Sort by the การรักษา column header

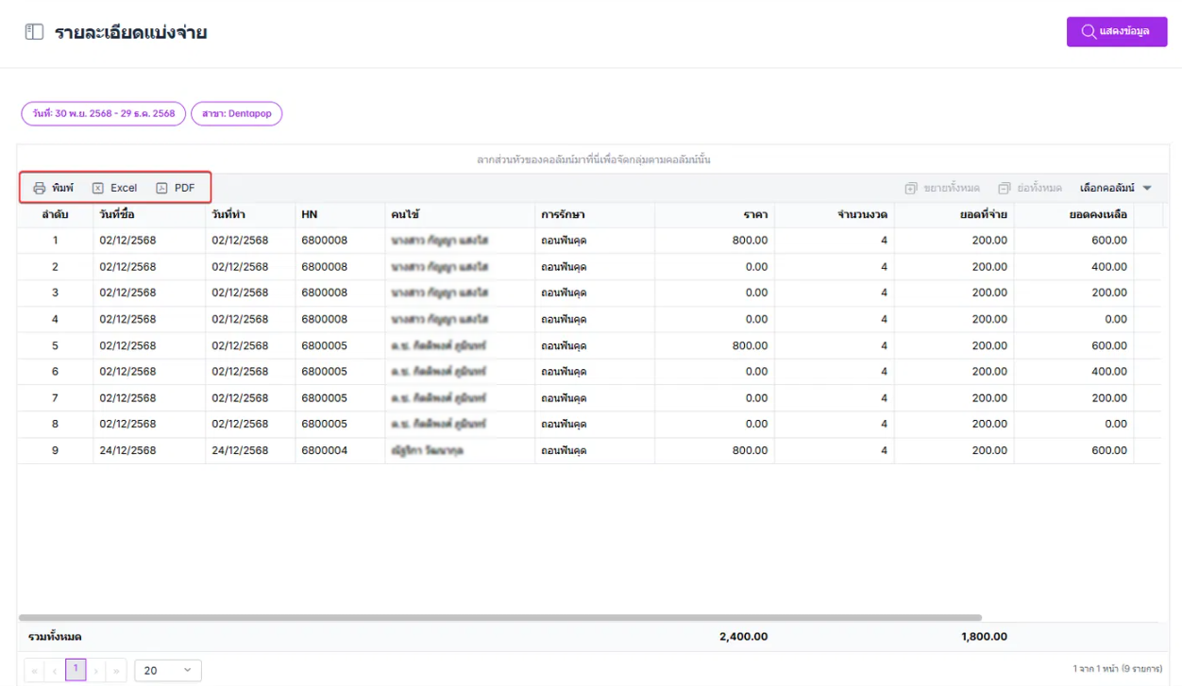[x=595, y=215]
